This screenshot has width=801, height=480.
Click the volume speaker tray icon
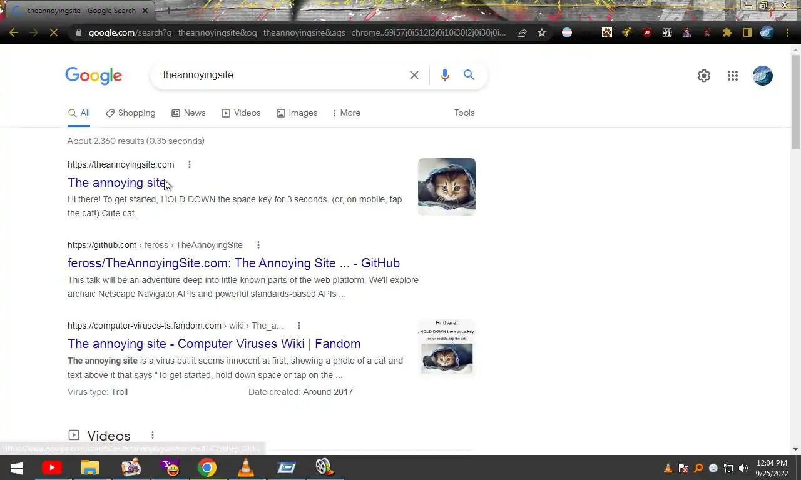click(743, 468)
